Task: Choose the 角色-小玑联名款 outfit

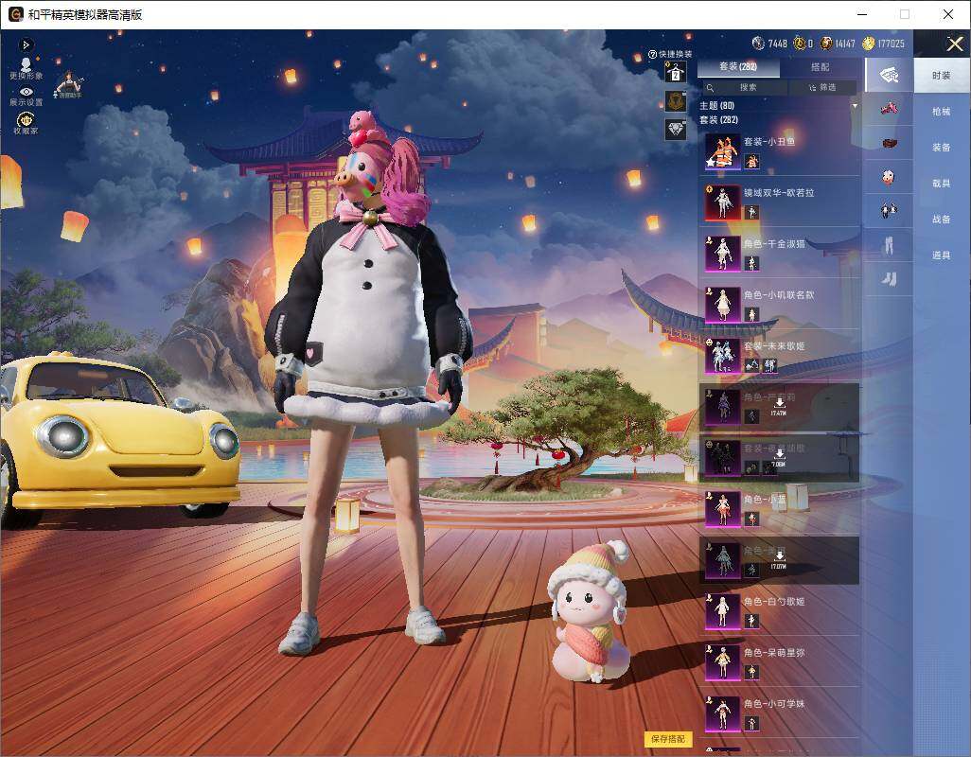Action: click(x=780, y=305)
